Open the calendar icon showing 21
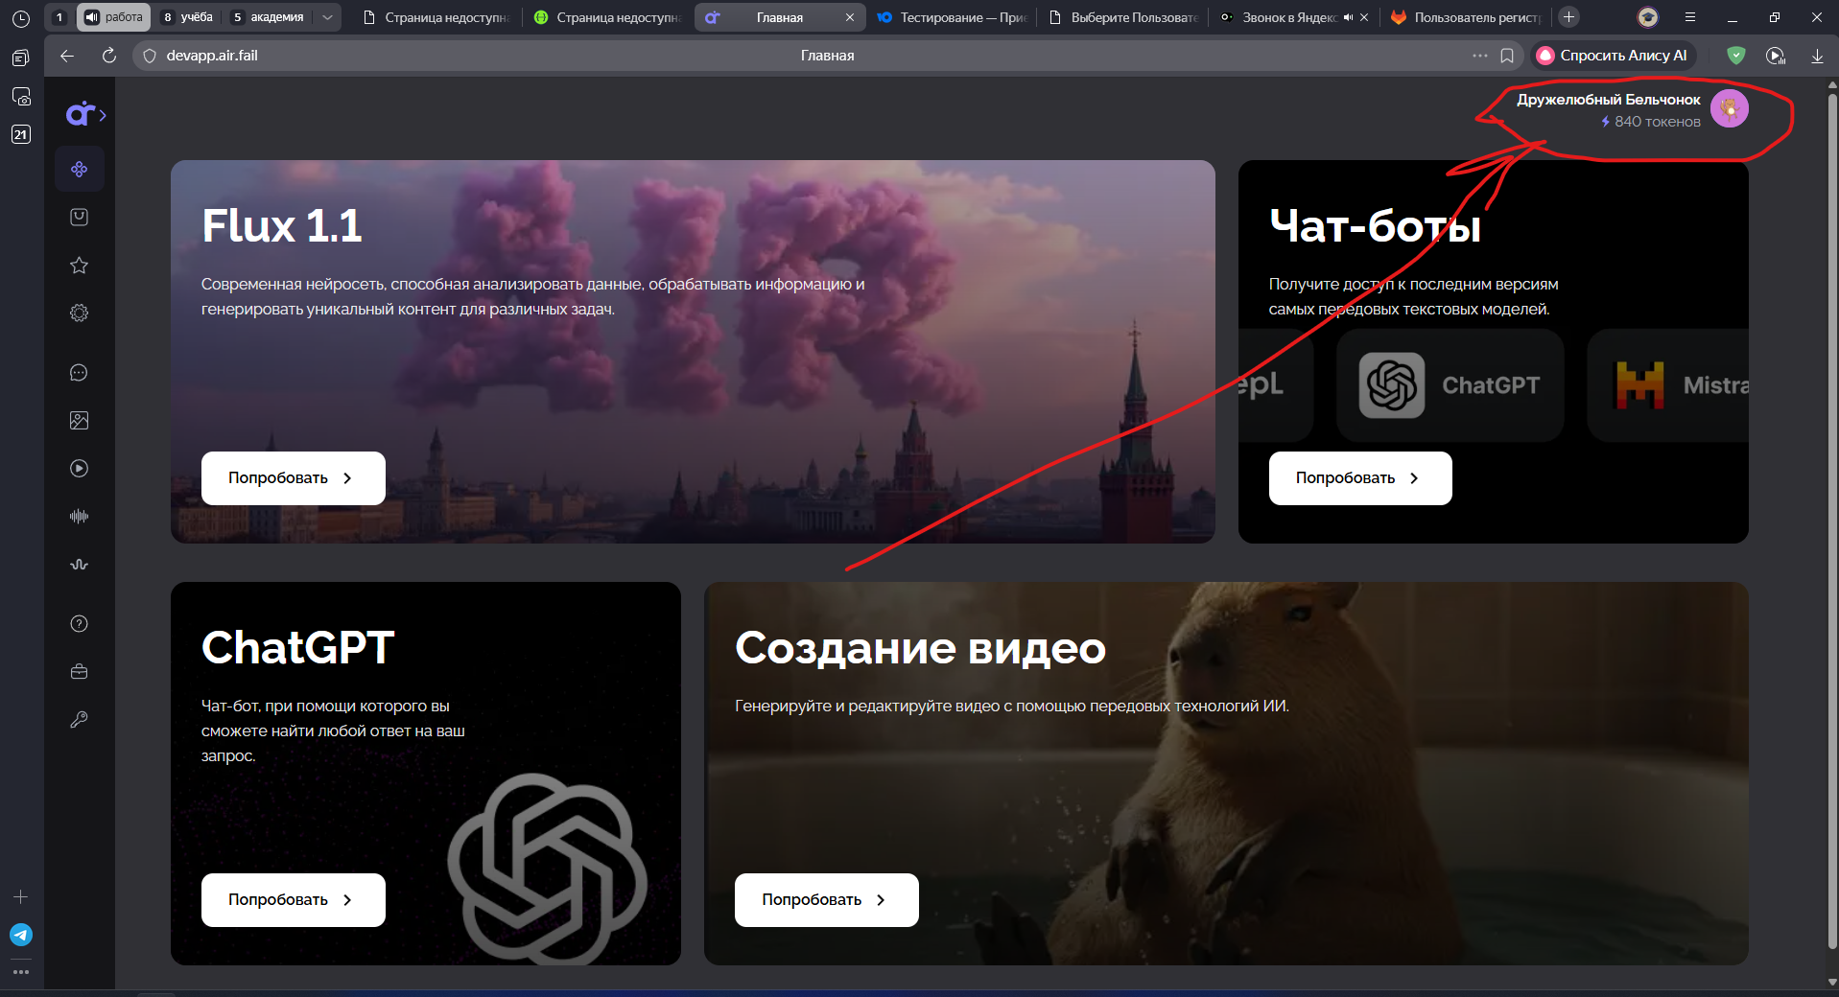1839x997 pixels. point(21,134)
